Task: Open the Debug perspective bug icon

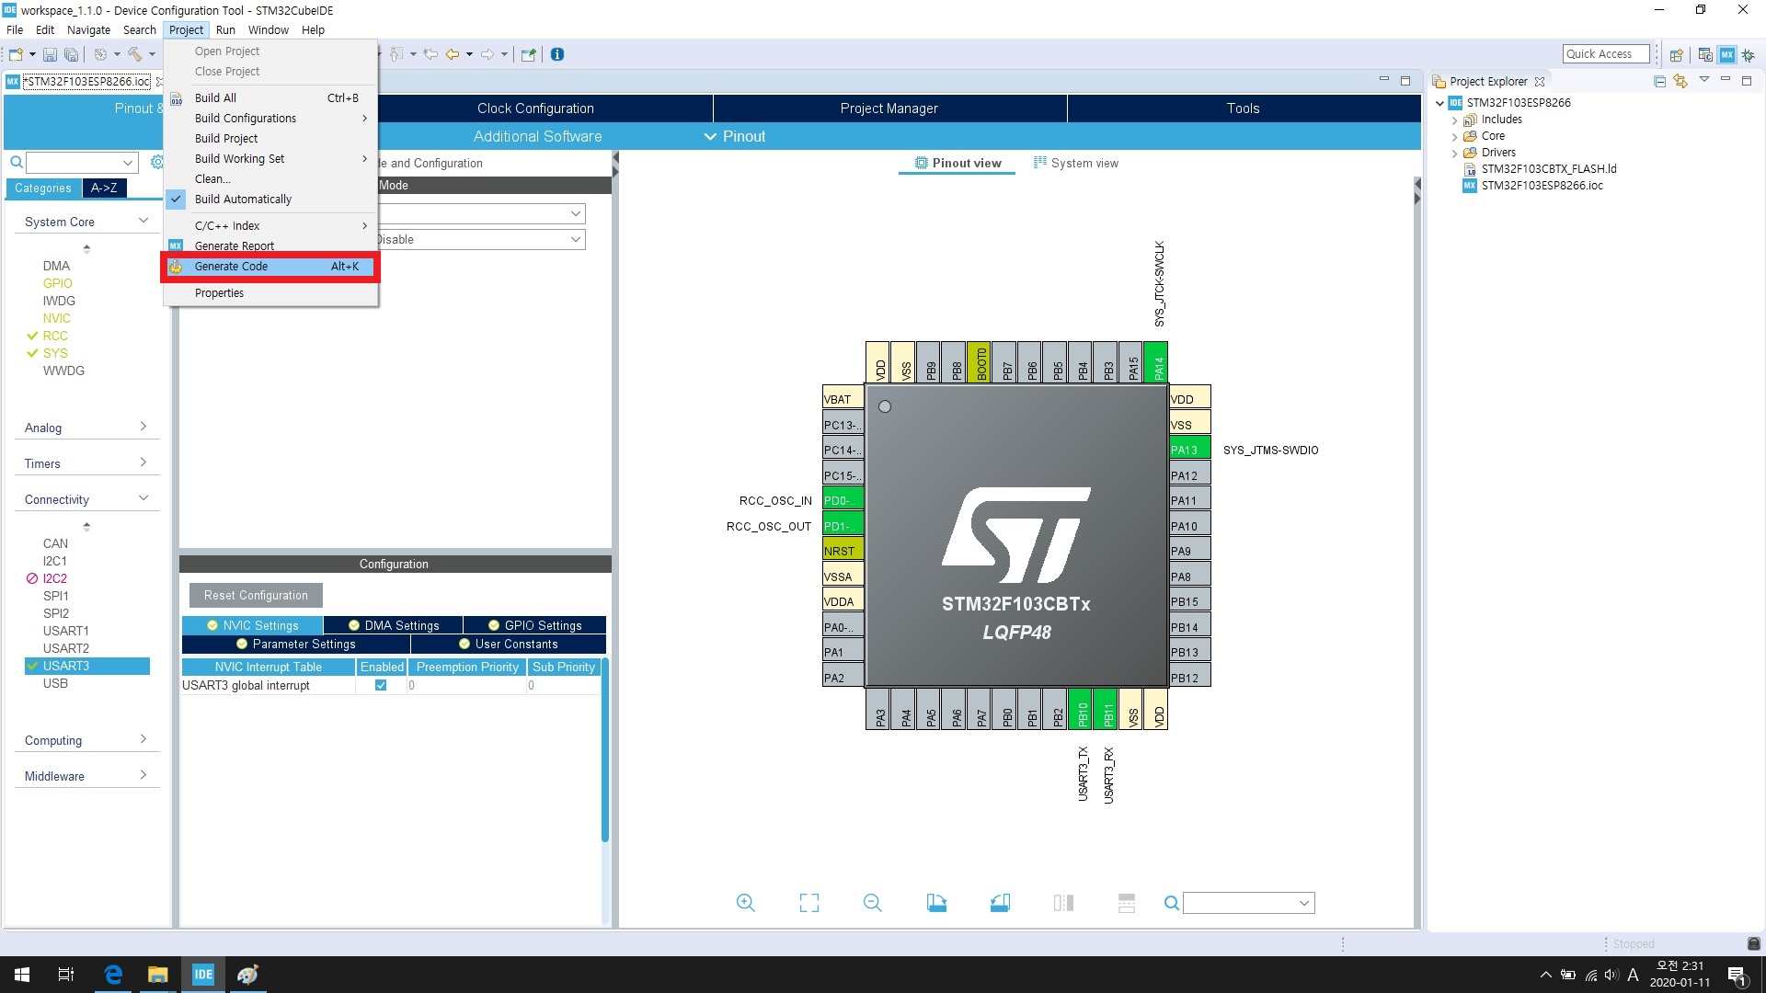Action: [1748, 54]
